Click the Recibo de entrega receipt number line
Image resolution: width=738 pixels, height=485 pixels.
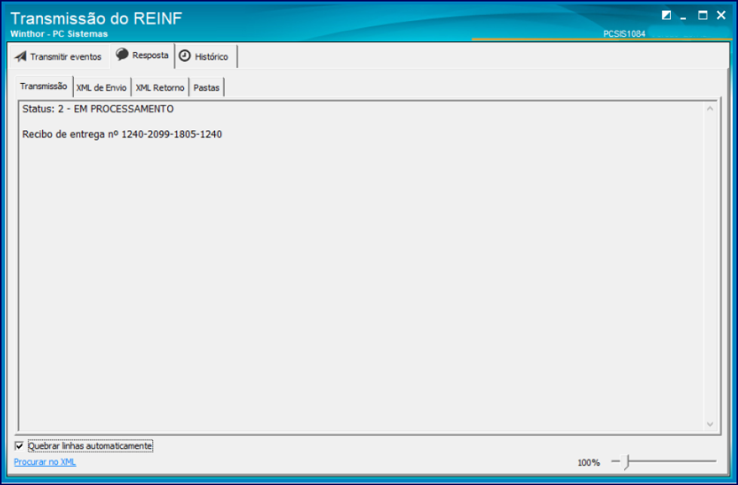(x=122, y=134)
